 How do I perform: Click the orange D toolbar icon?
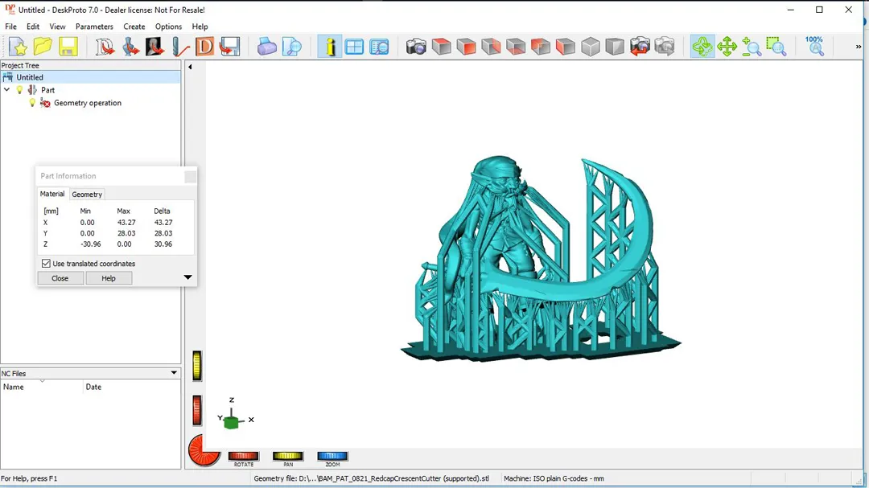[204, 47]
